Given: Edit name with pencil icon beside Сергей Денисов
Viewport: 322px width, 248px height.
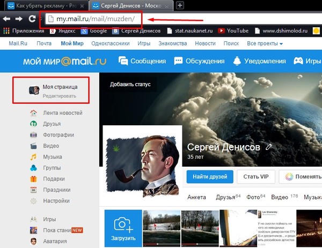Looking at the screenshot, I should pos(268,147).
